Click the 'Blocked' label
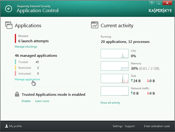The height and width of the screenshot is (132, 175). tap(23, 36)
